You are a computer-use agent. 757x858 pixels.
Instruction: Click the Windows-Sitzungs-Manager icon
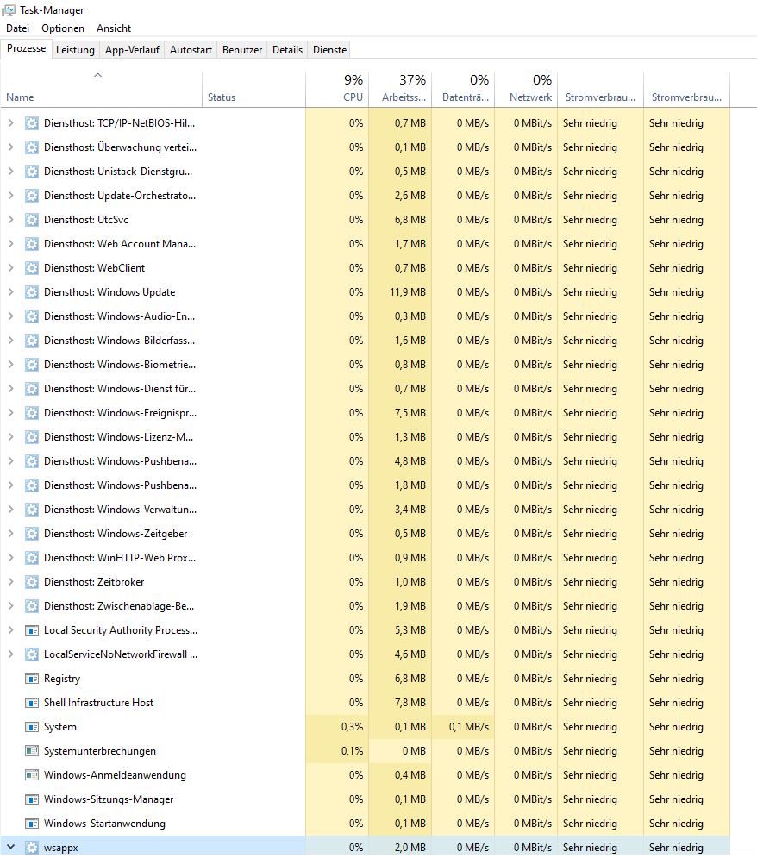32,799
